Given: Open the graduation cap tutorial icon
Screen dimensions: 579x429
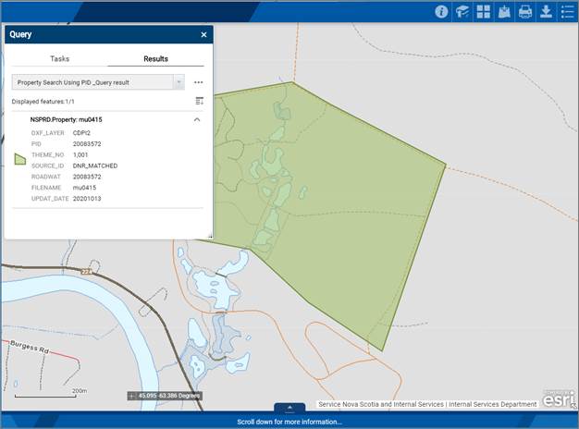Looking at the screenshot, I should click(462, 12).
